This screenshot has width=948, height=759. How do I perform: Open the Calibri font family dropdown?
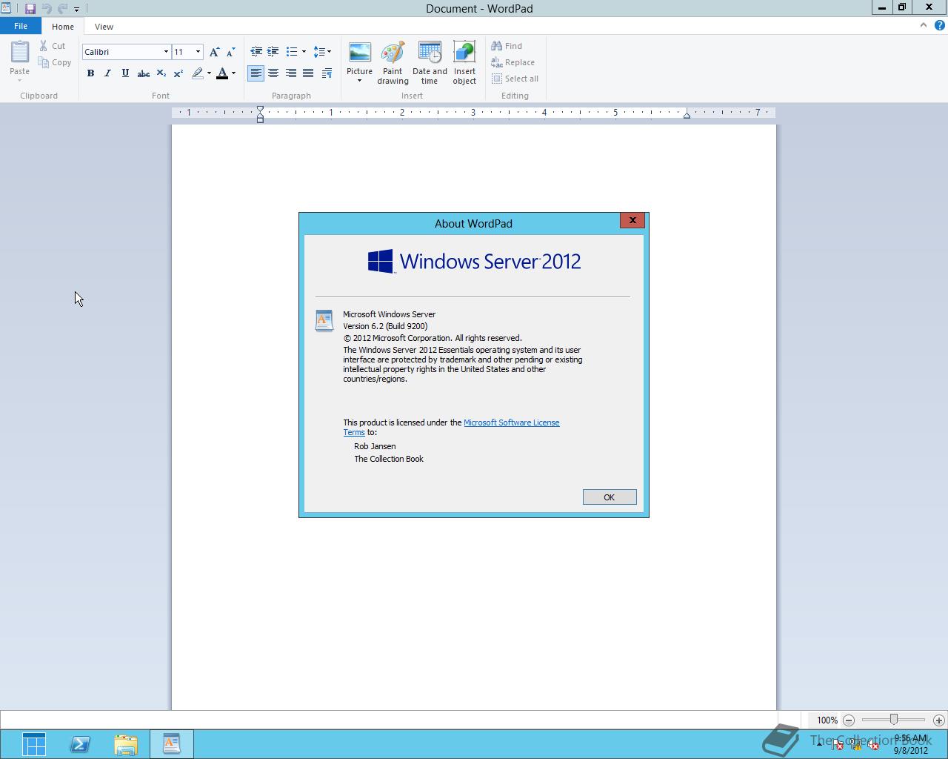[166, 52]
